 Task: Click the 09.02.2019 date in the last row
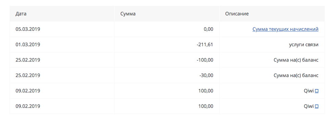28,106
